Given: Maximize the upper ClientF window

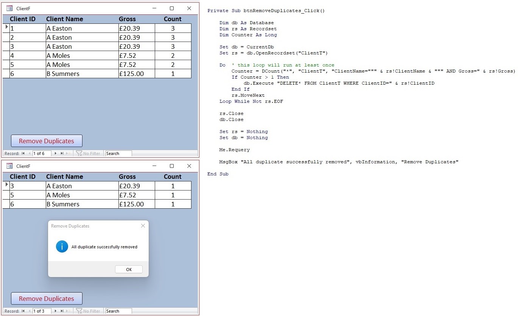Looking at the screenshot, I should [x=172, y=8].
